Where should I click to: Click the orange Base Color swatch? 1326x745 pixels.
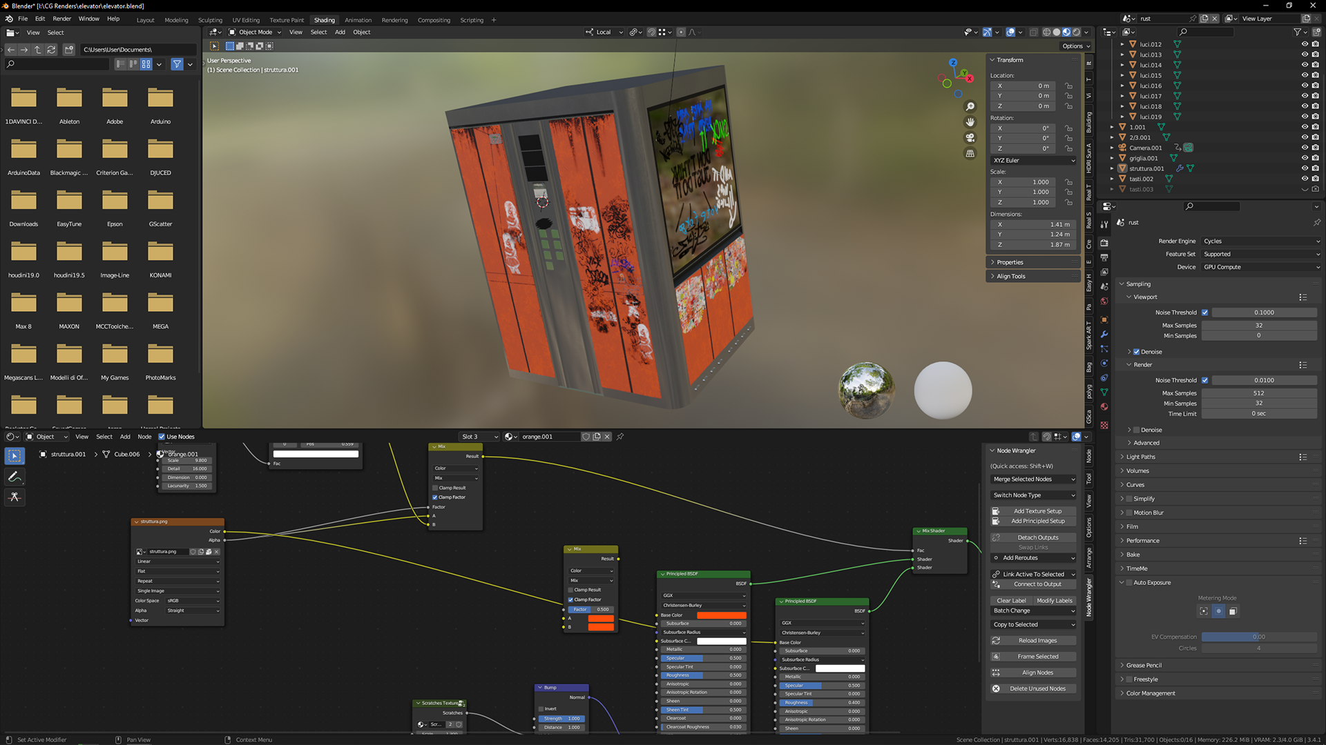point(721,615)
